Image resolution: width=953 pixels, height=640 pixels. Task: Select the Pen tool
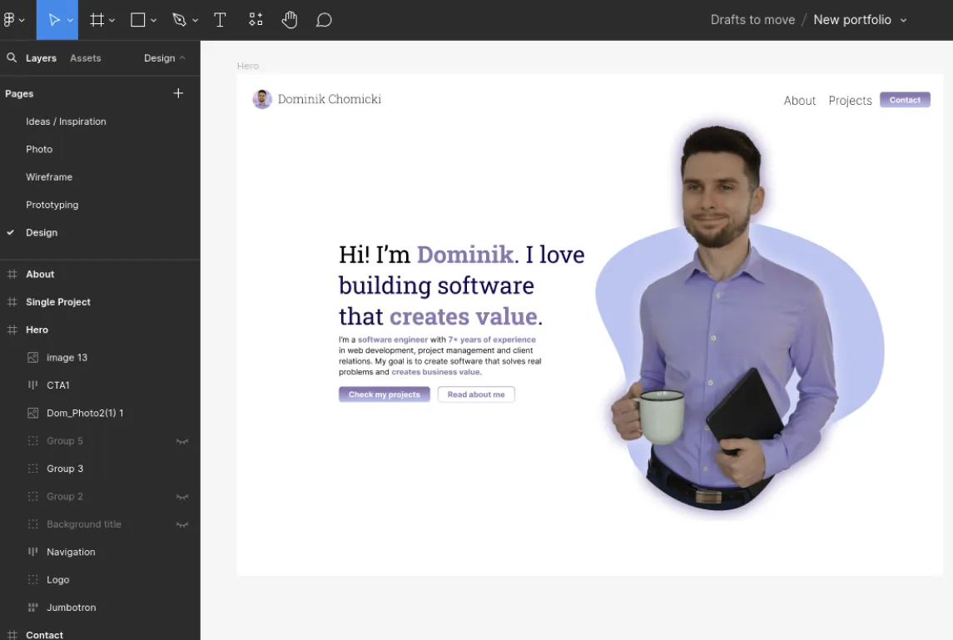coord(178,19)
